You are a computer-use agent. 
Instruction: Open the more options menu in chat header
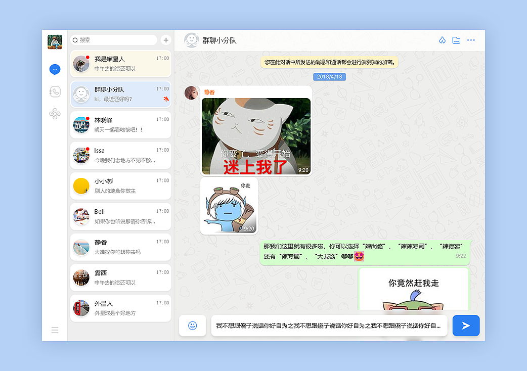pyautogui.click(x=471, y=40)
